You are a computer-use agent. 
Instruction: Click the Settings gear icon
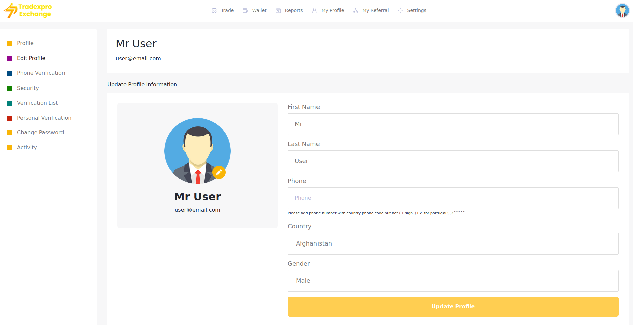(400, 11)
